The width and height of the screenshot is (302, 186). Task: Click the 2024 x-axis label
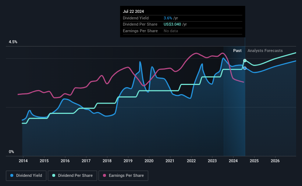pos(233,161)
